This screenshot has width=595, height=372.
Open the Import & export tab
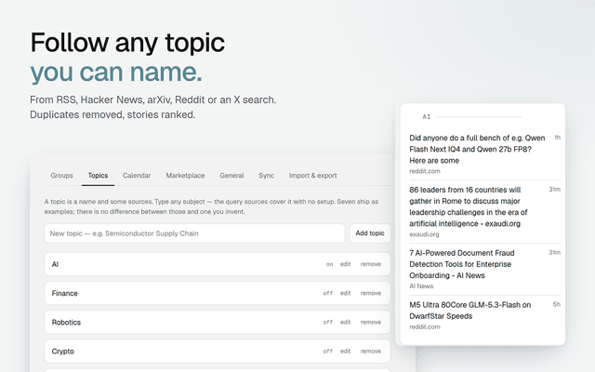coord(312,176)
